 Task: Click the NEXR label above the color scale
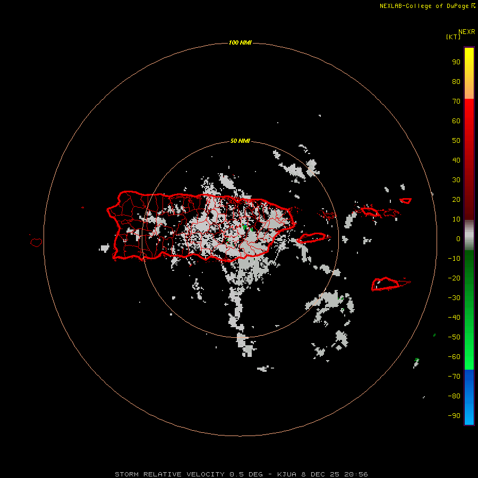(467, 32)
